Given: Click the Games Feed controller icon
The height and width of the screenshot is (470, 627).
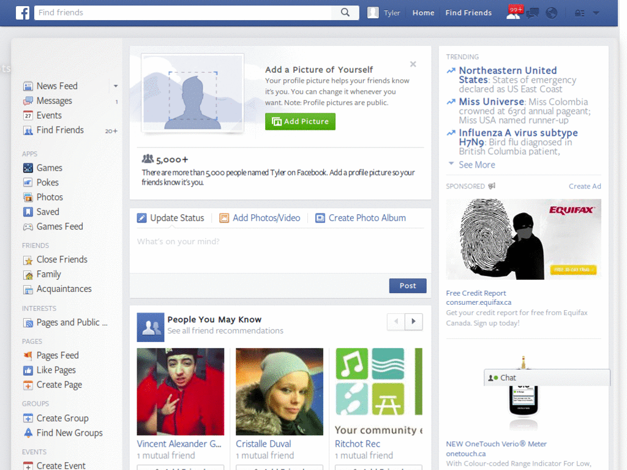Looking at the screenshot, I should [x=28, y=226].
